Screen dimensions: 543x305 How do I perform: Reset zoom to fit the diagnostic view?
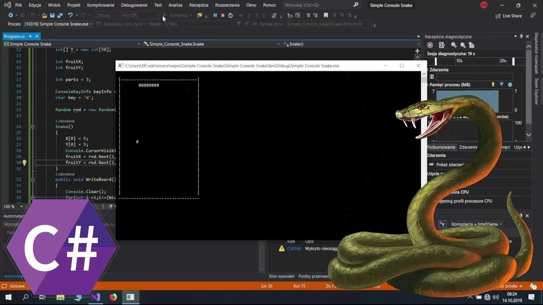472,45
